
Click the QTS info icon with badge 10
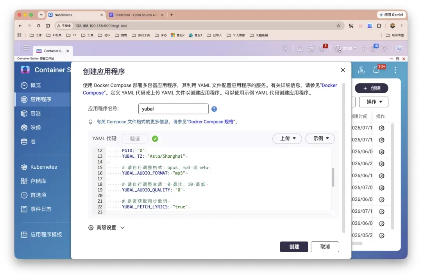[x=373, y=48]
